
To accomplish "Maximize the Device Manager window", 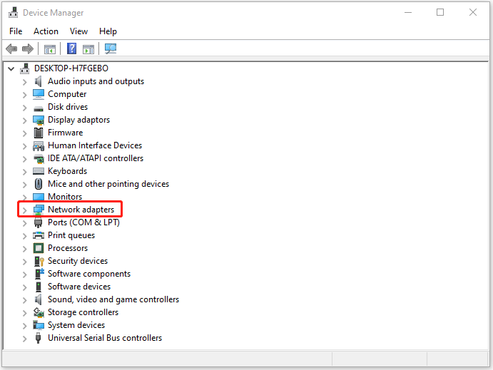I will (440, 12).
